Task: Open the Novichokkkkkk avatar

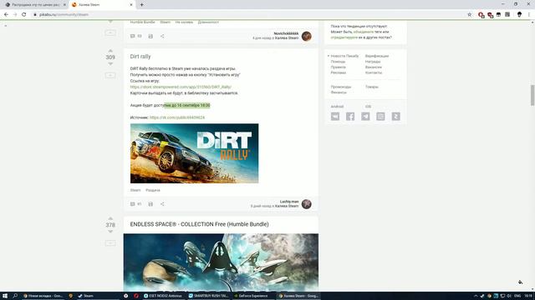Action: (307, 36)
